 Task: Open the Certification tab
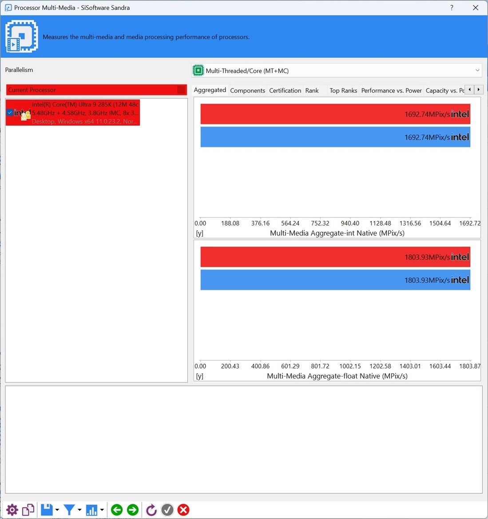click(x=285, y=91)
